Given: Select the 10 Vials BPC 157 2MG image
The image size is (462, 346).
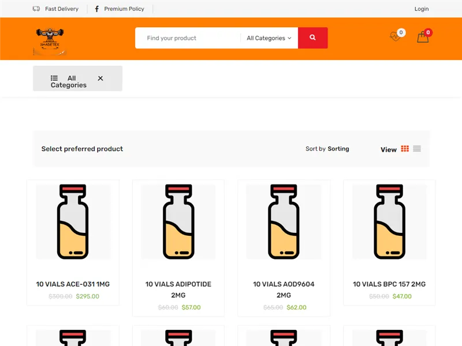Looking at the screenshot, I should [x=389, y=222].
